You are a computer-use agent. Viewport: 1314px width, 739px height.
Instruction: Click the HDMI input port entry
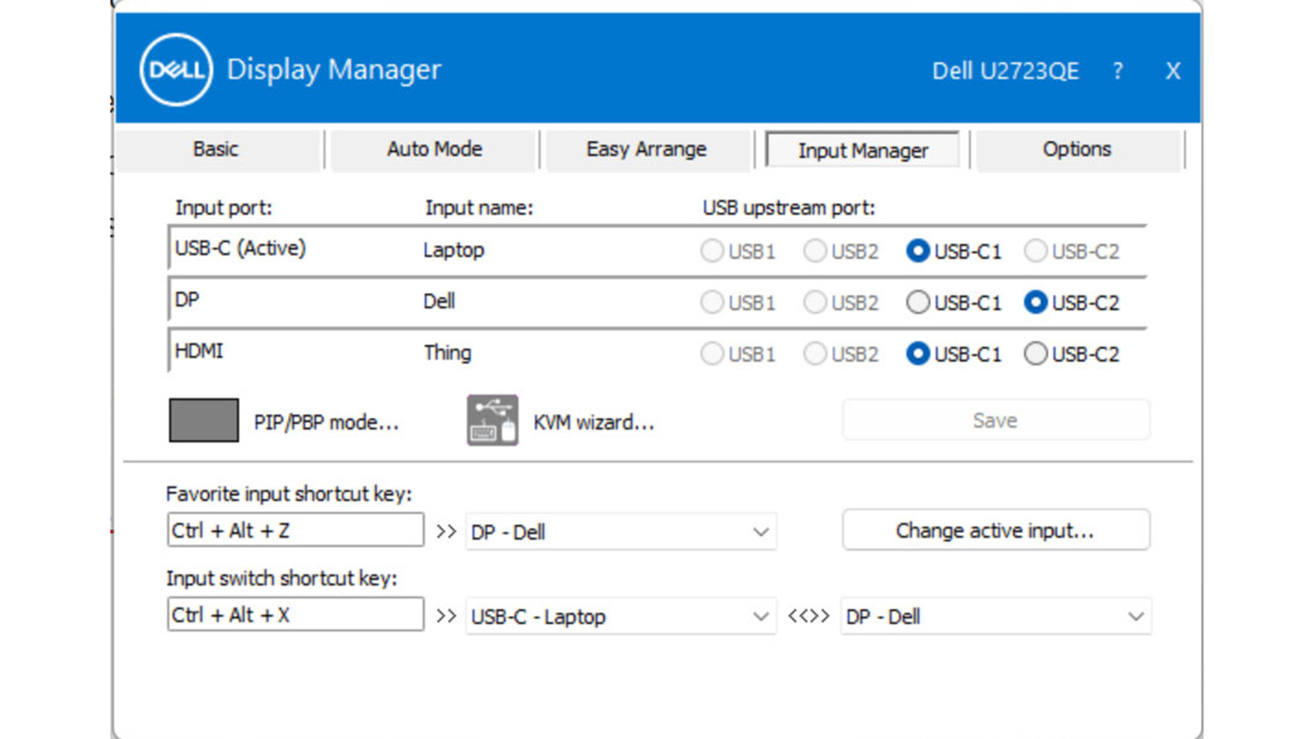click(x=199, y=350)
